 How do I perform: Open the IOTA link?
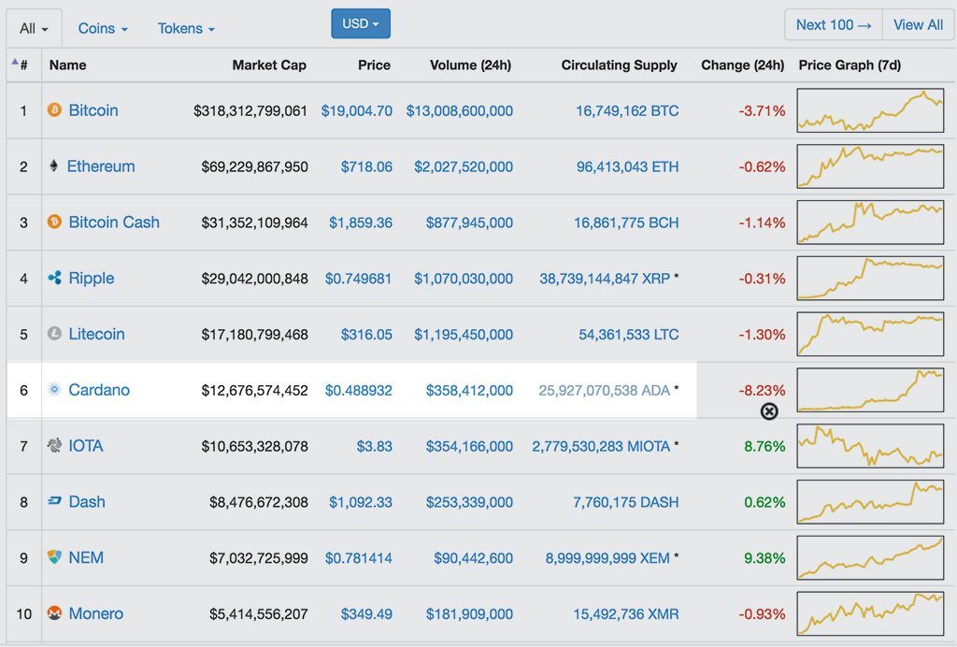click(85, 446)
